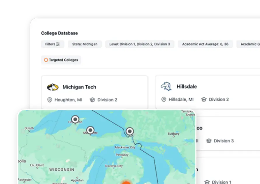Select the State: Michigan filter chip

(85, 44)
